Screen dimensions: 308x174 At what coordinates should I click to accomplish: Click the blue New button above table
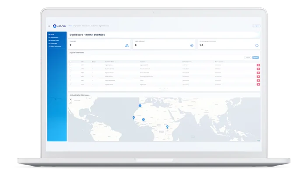pyautogui.click(x=255, y=58)
